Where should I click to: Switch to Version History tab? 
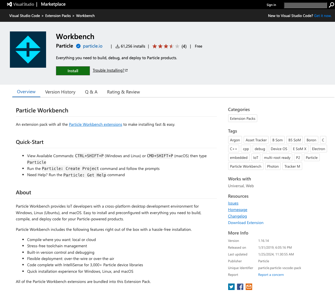point(60,92)
